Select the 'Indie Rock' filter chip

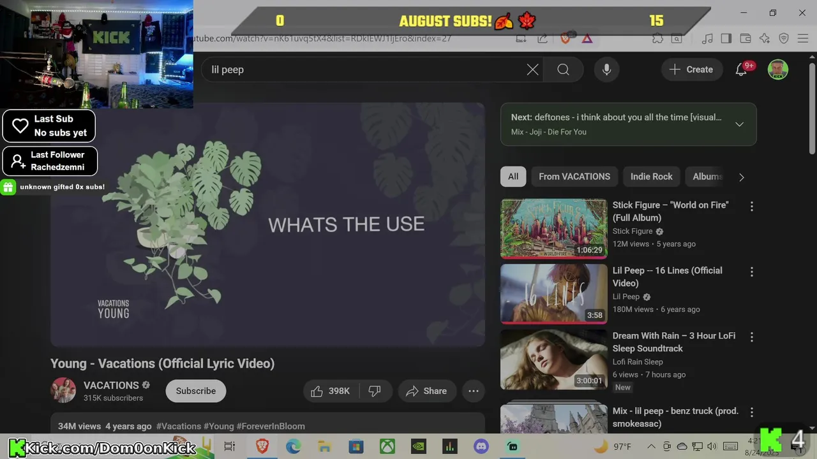pos(652,177)
